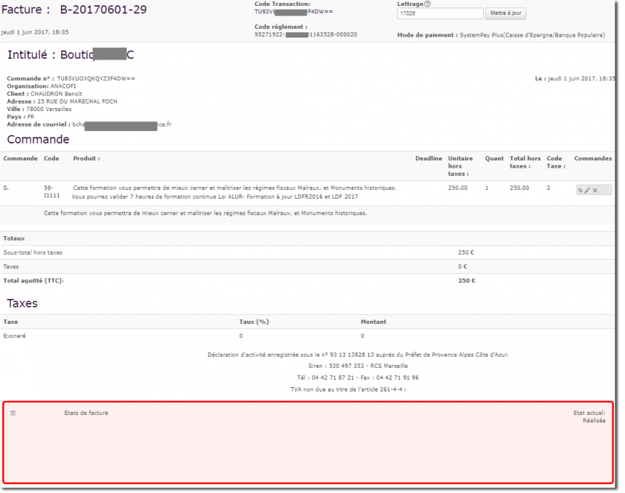Click the invoice title B-20170601-29
Image resolution: width=625 pixels, height=493 pixels.
(x=103, y=10)
